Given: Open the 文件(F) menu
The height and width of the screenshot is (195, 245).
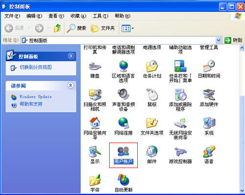Looking at the screenshot, I should (12, 16).
